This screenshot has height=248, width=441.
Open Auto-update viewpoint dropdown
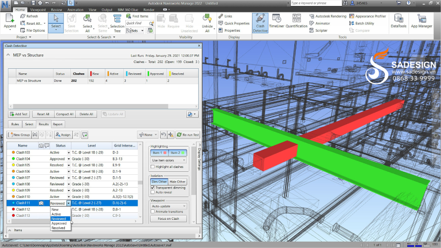point(168,206)
